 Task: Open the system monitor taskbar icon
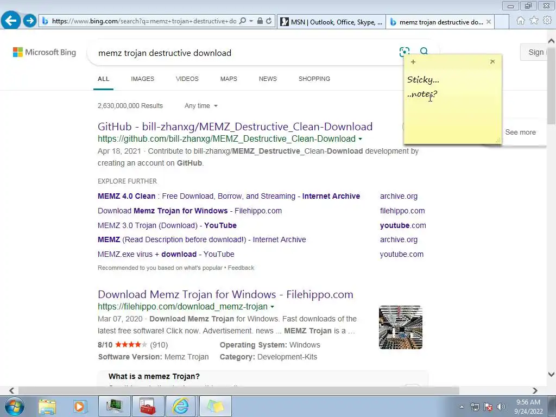click(x=114, y=406)
